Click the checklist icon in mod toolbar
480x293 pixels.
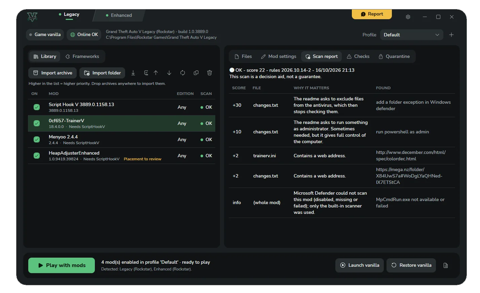(146, 73)
